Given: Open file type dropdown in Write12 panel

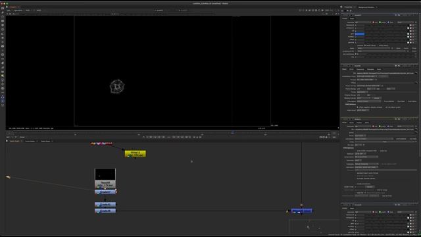Looking at the screenshot, I should pos(359,145).
